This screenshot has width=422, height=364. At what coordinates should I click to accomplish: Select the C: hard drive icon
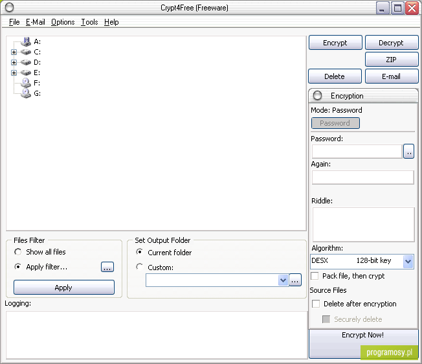[x=26, y=52]
